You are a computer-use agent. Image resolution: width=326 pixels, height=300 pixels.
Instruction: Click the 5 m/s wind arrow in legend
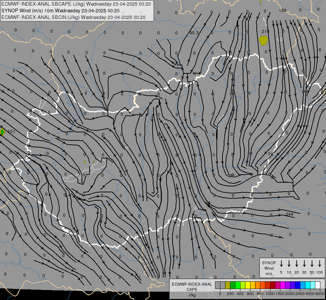click(x=281, y=264)
